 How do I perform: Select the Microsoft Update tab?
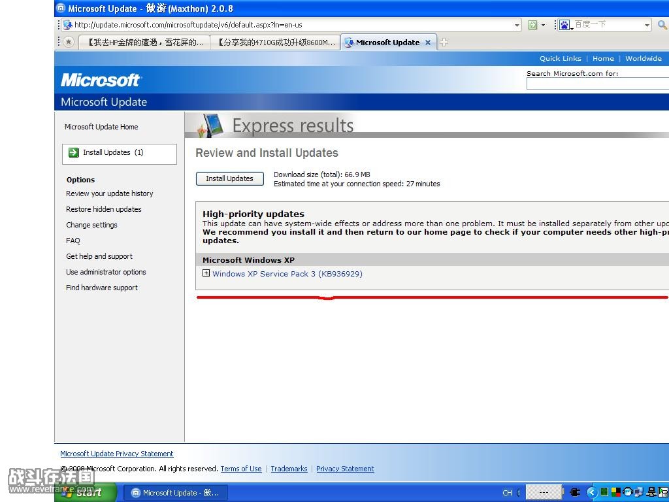387,42
